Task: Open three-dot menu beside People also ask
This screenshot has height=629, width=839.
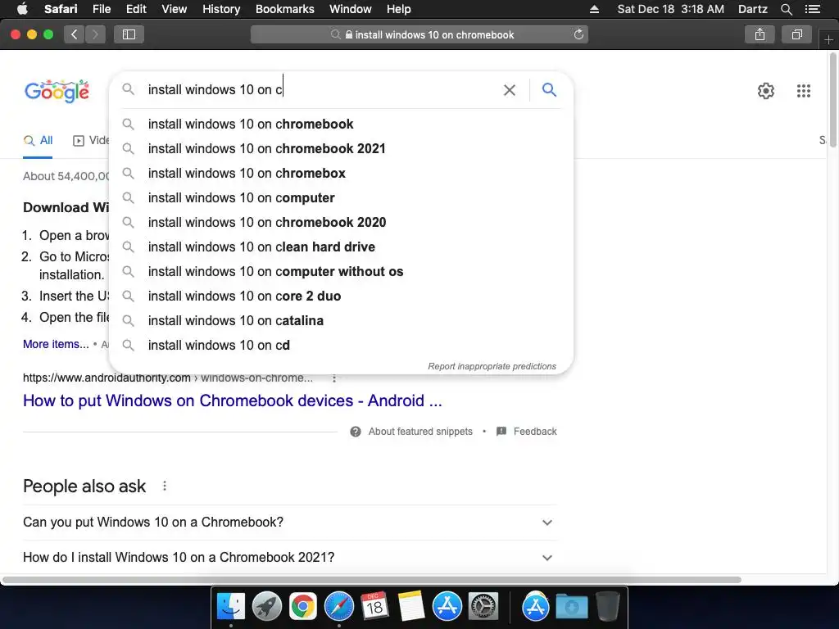Action: [164, 486]
